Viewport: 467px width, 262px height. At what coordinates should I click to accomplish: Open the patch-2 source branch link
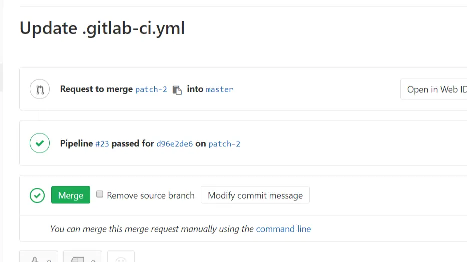pyautogui.click(x=151, y=89)
